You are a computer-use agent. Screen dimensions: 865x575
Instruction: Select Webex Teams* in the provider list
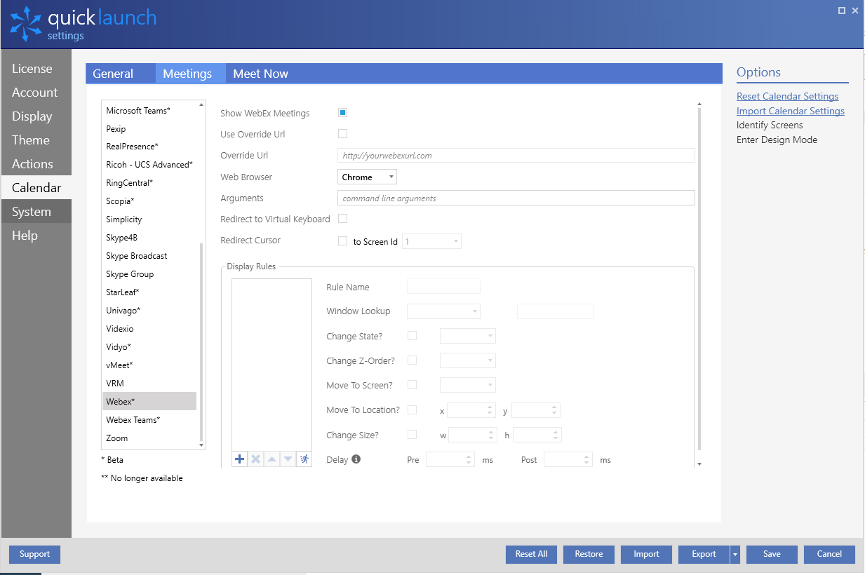click(x=149, y=419)
